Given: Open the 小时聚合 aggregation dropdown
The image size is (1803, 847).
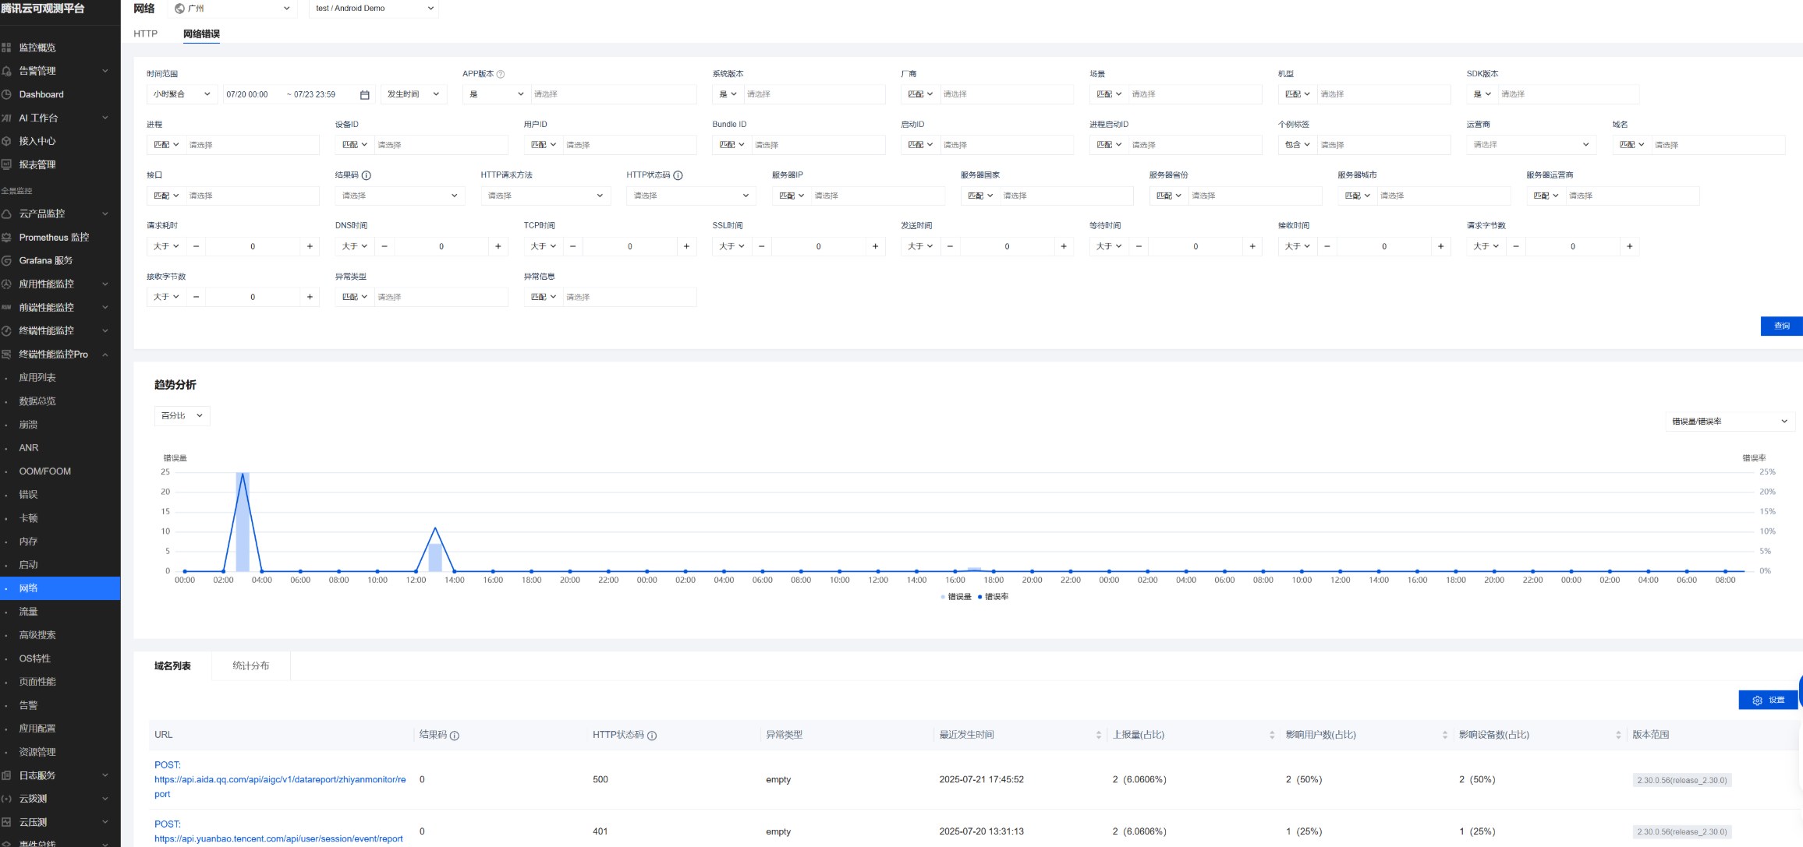Looking at the screenshot, I should click(x=182, y=94).
